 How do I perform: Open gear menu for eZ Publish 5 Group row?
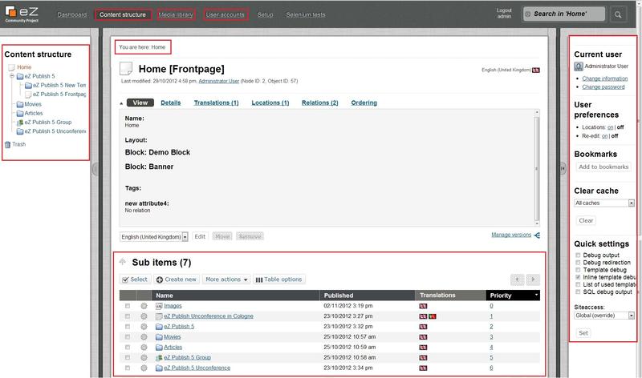[144, 357]
